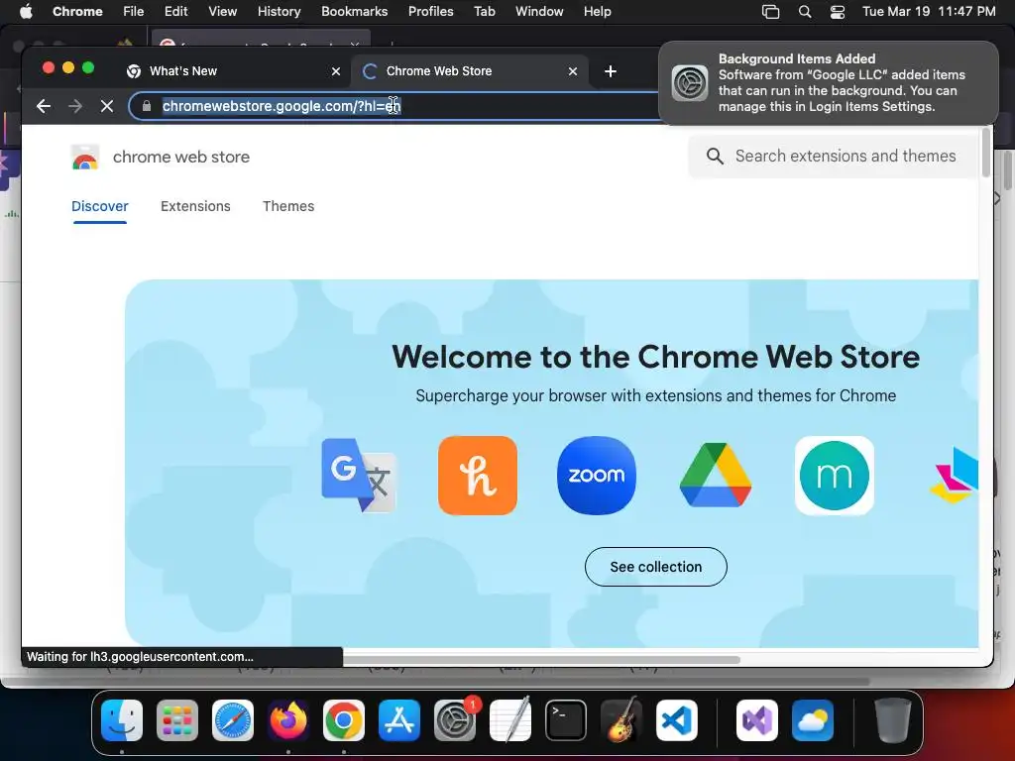This screenshot has width=1015, height=761.
Task: Click the See collection button
Action: [x=656, y=567]
